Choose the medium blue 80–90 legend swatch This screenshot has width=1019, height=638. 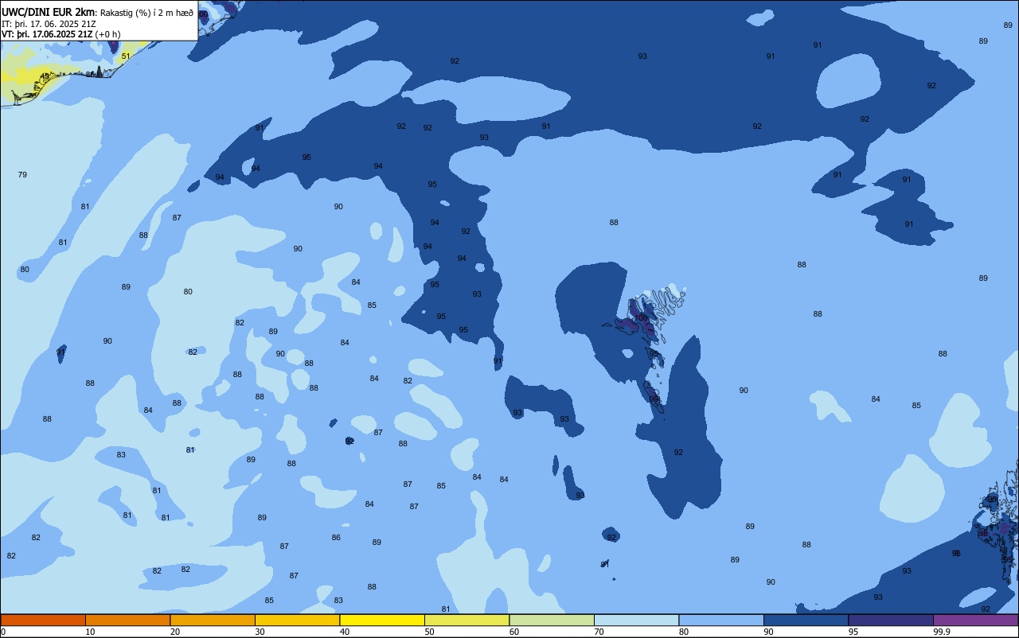click(721, 620)
